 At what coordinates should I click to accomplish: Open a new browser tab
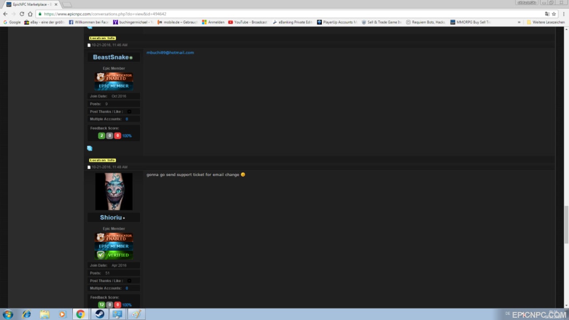67,4
